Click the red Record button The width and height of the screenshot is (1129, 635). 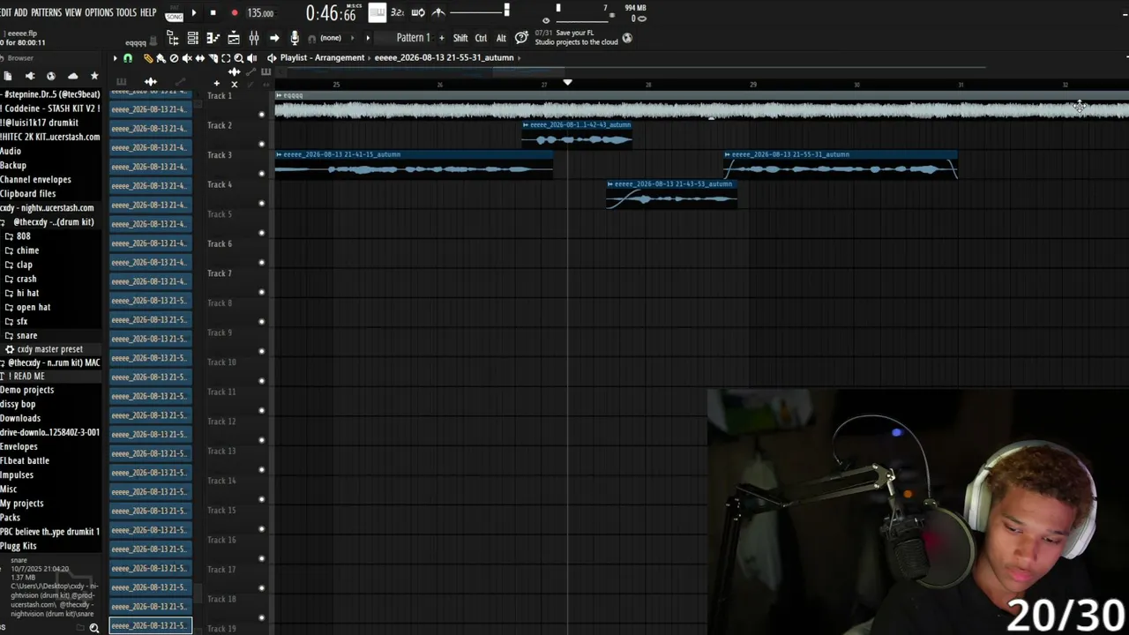click(x=234, y=13)
